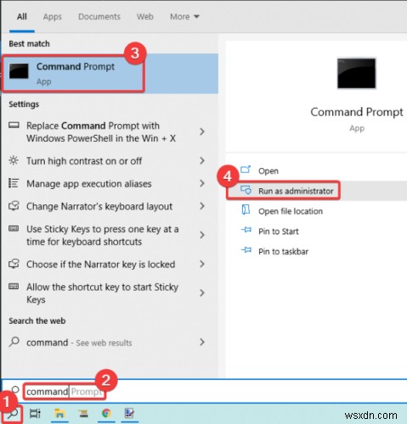Screen dimensions: 407x424
Task: Click the Narrator keyboard layout icon
Action: tap(14, 206)
